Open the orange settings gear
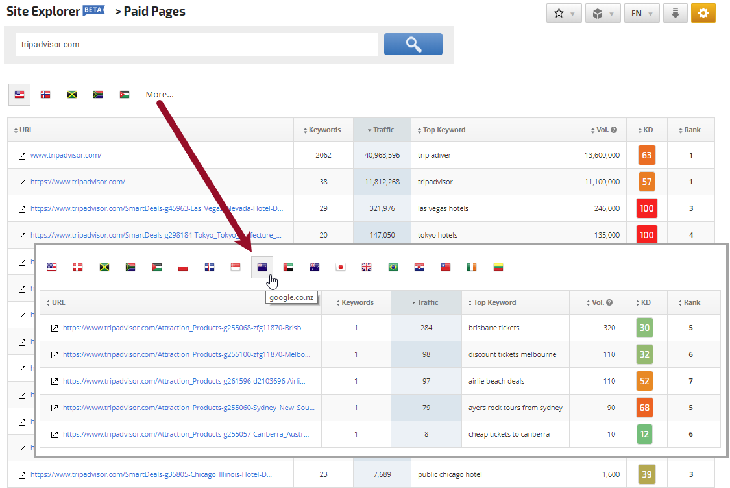This screenshot has height=488, width=730. [x=703, y=13]
